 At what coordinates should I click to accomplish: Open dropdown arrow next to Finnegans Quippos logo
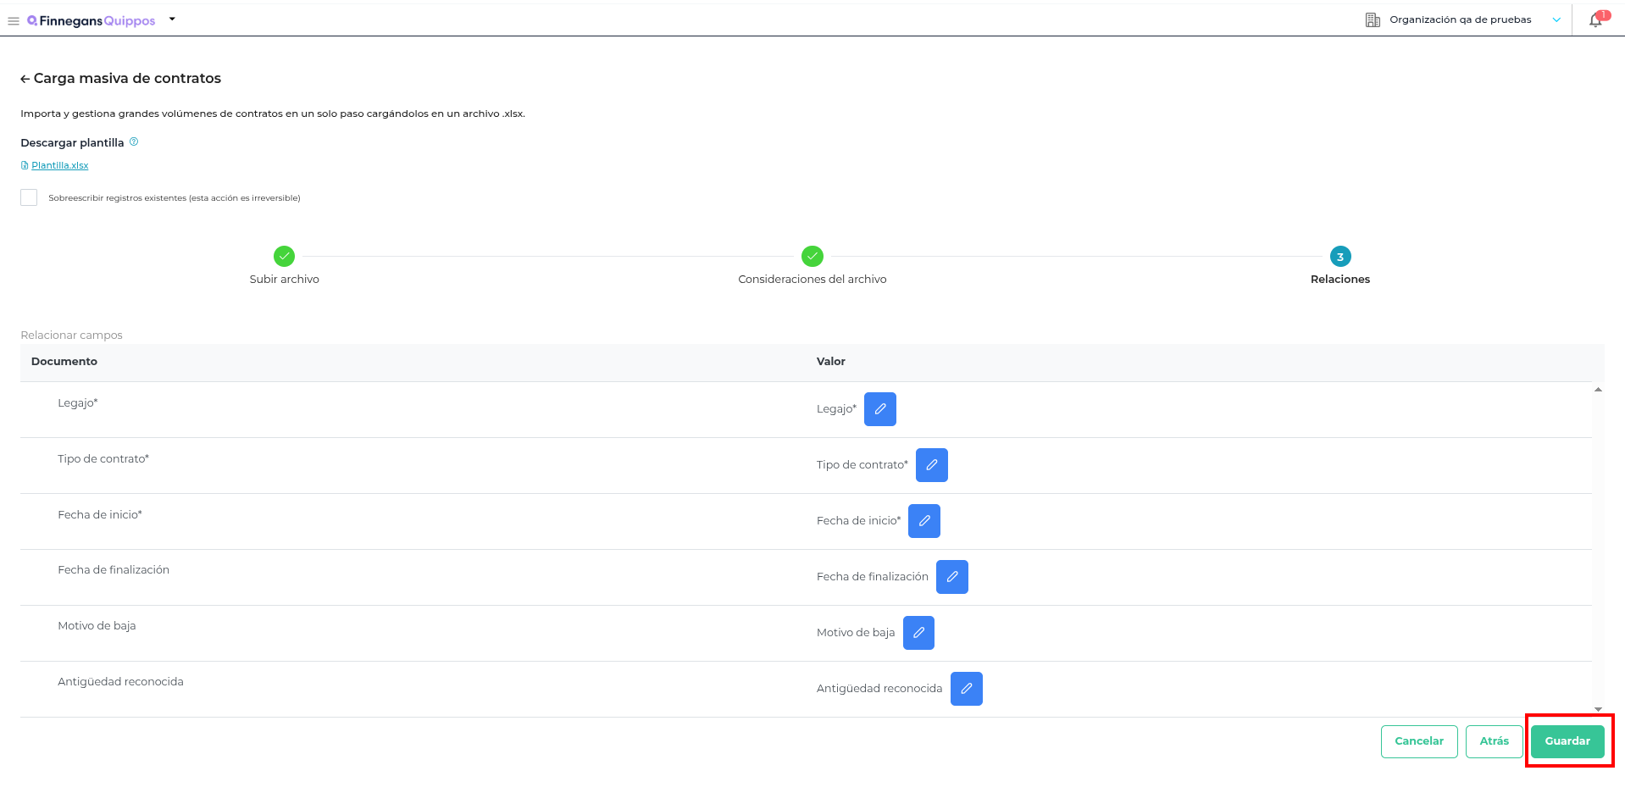(172, 19)
